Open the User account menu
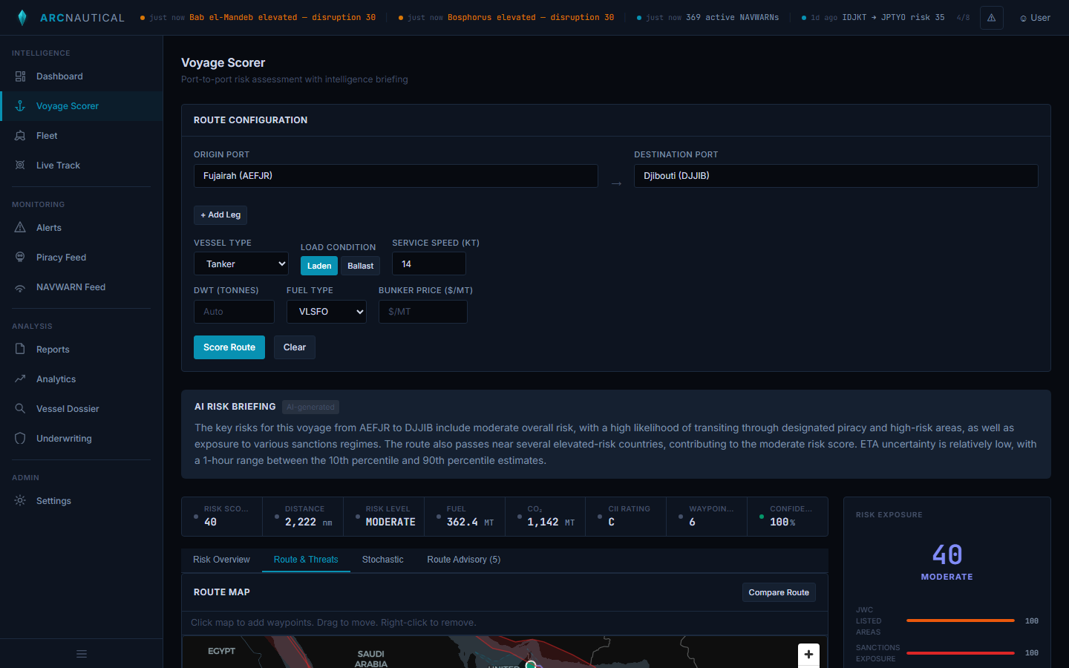Screen dimensions: 1069x668 (1035, 18)
